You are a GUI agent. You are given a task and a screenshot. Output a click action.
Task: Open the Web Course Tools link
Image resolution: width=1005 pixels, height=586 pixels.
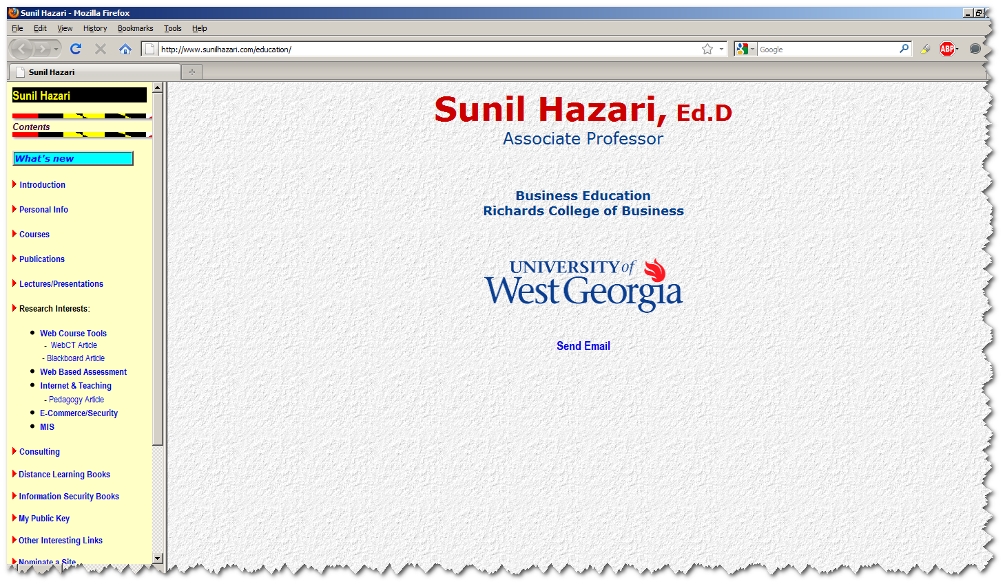pyautogui.click(x=73, y=334)
